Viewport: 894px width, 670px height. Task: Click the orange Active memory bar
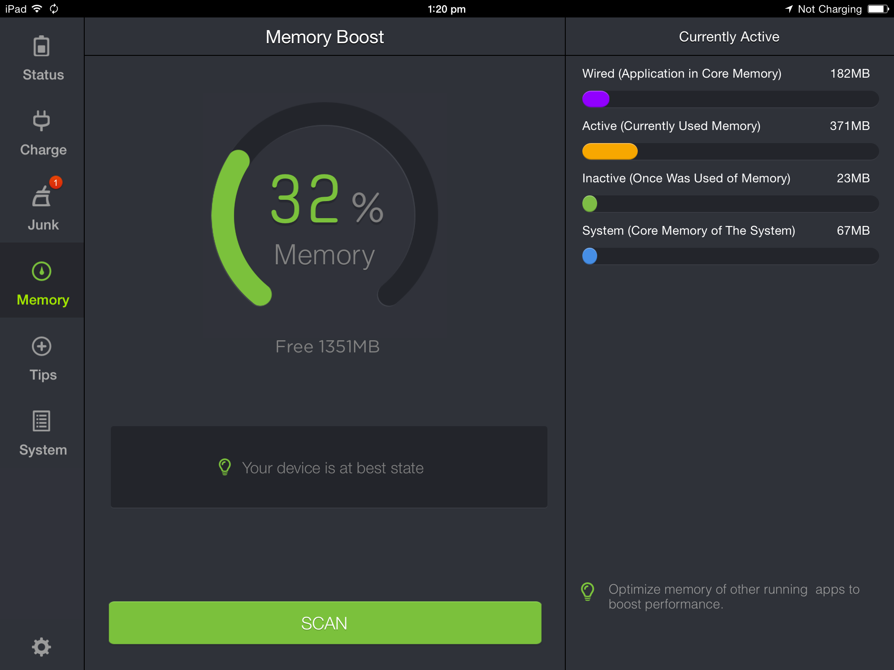[x=610, y=151]
